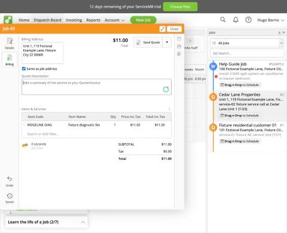Open the search magnifier in top bar
Viewport: 287px width, 233px height.
pos(223,20)
